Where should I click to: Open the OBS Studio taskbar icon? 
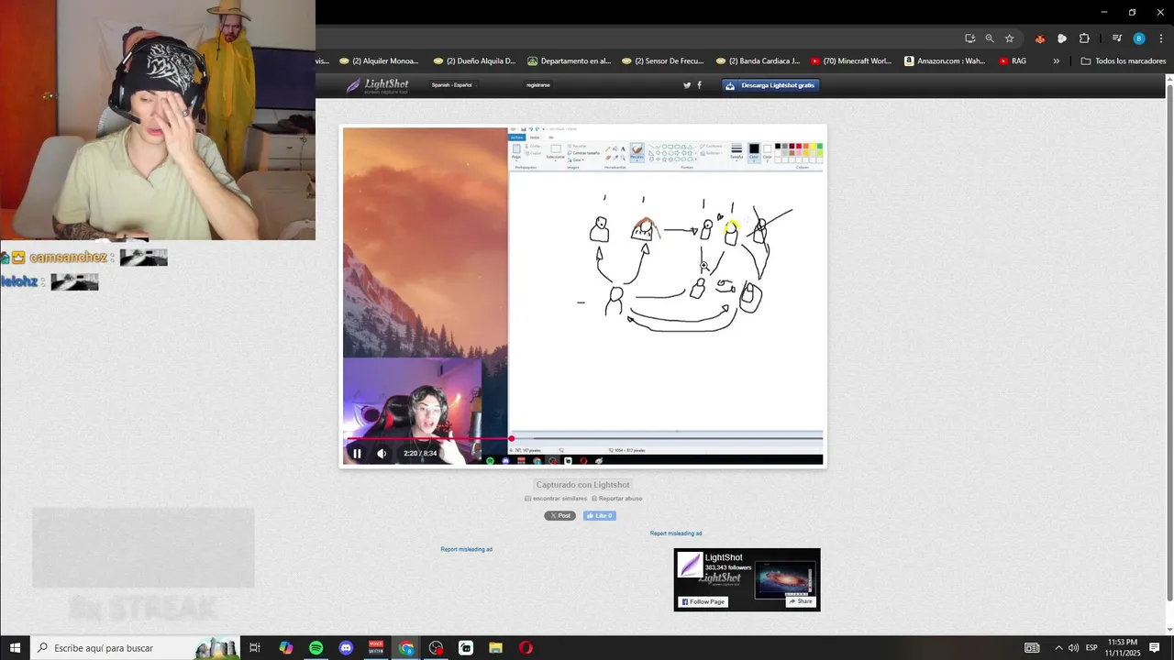coord(436,648)
